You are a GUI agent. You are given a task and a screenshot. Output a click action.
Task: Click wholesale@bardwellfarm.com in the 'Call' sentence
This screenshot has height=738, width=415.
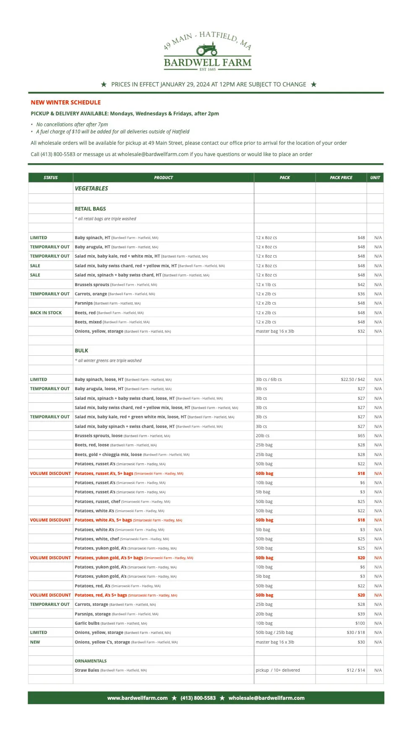(x=153, y=154)
